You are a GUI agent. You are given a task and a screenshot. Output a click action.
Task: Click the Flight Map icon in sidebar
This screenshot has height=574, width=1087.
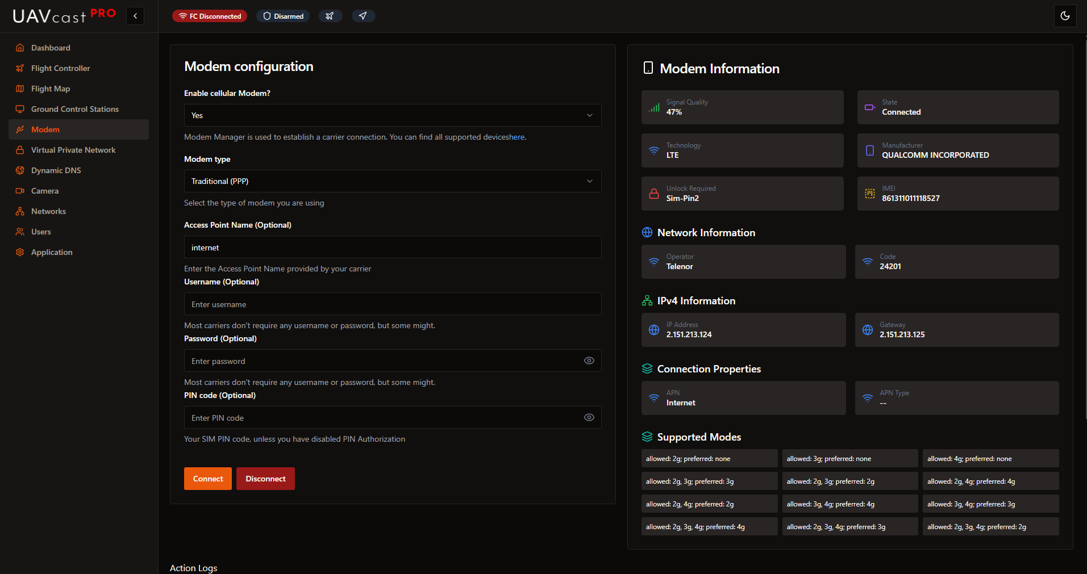click(x=20, y=89)
